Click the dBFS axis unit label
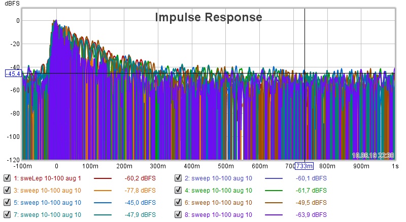This screenshot has width=406, height=222. (x=12, y=4)
